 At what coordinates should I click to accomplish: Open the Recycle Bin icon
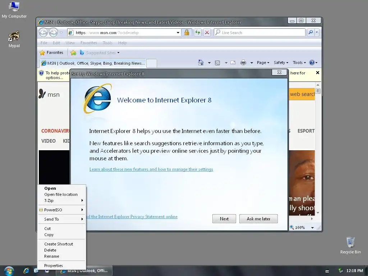point(350,245)
